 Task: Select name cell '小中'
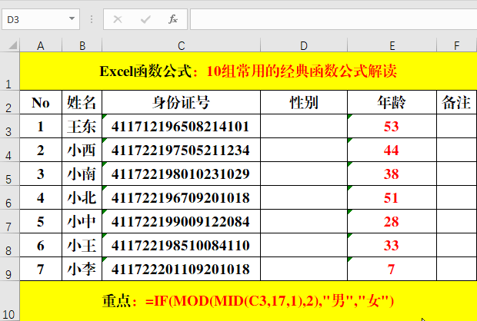point(82,221)
